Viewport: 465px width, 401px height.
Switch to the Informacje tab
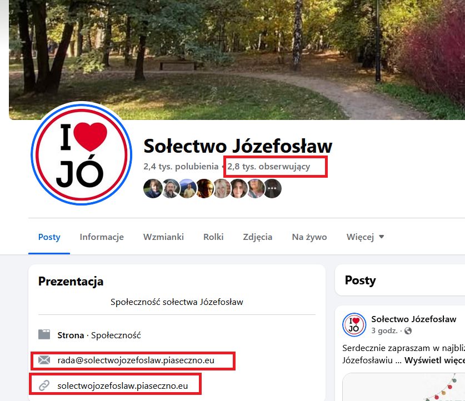pyautogui.click(x=102, y=237)
